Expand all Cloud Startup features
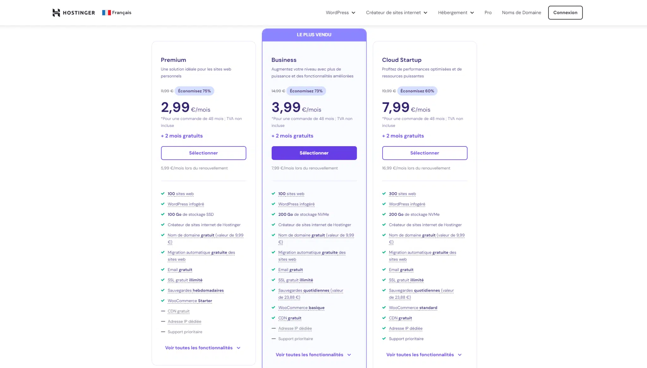647x368 pixels. pos(424,355)
